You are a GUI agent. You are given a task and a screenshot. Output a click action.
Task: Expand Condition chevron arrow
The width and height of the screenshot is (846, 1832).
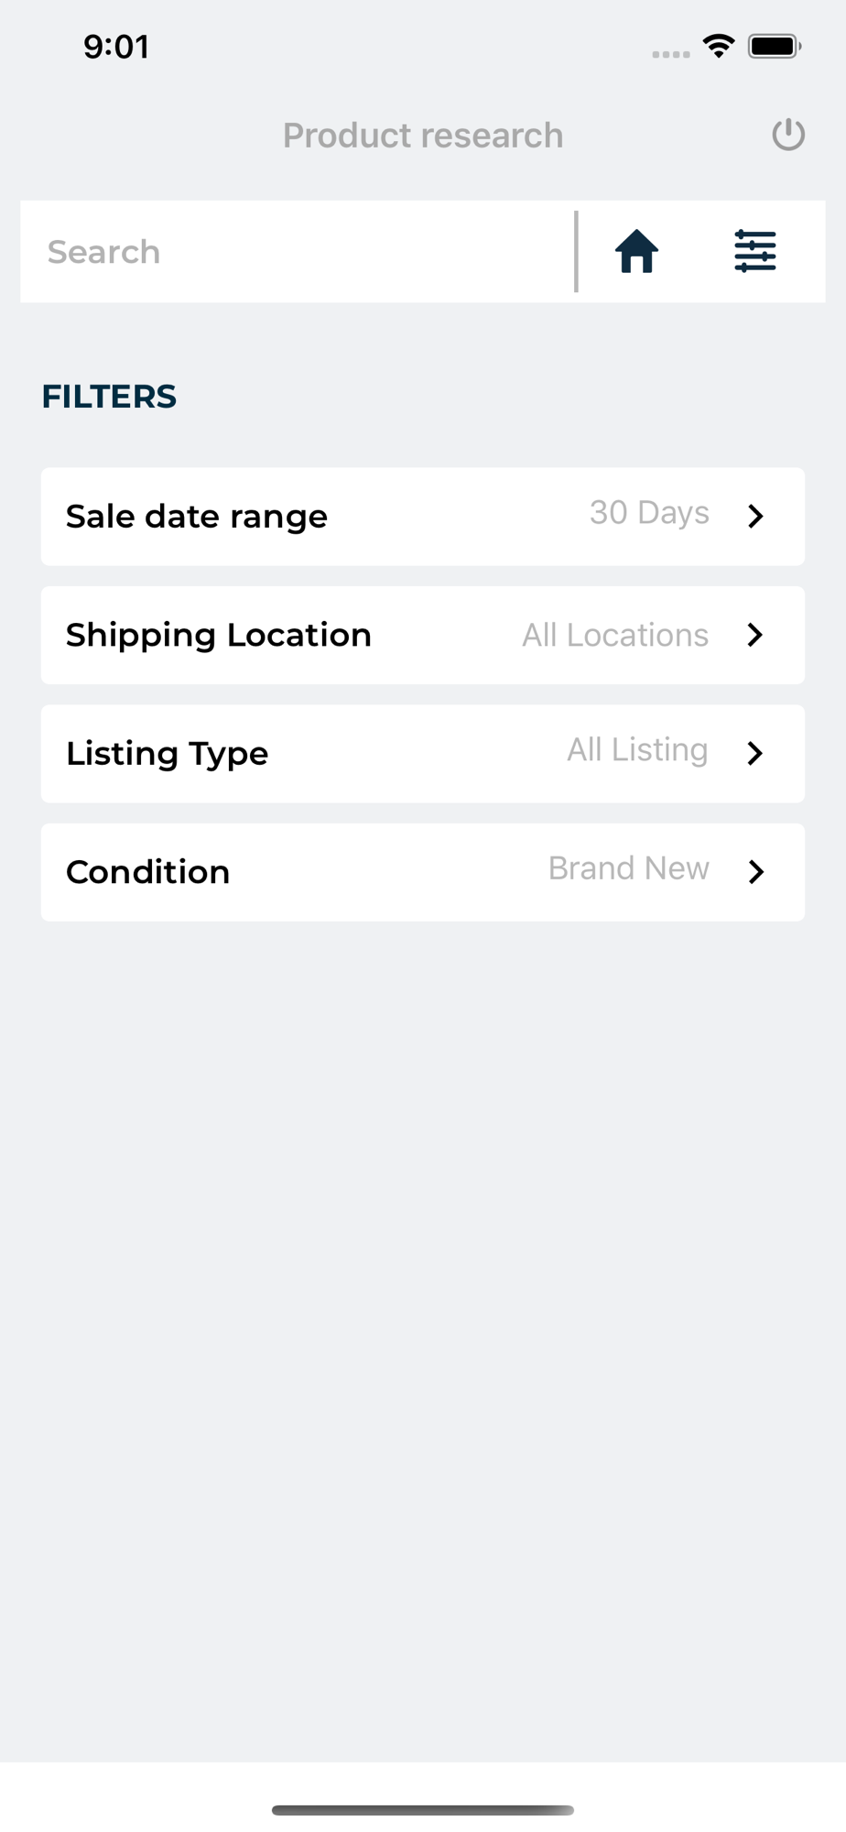pyautogui.click(x=755, y=872)
